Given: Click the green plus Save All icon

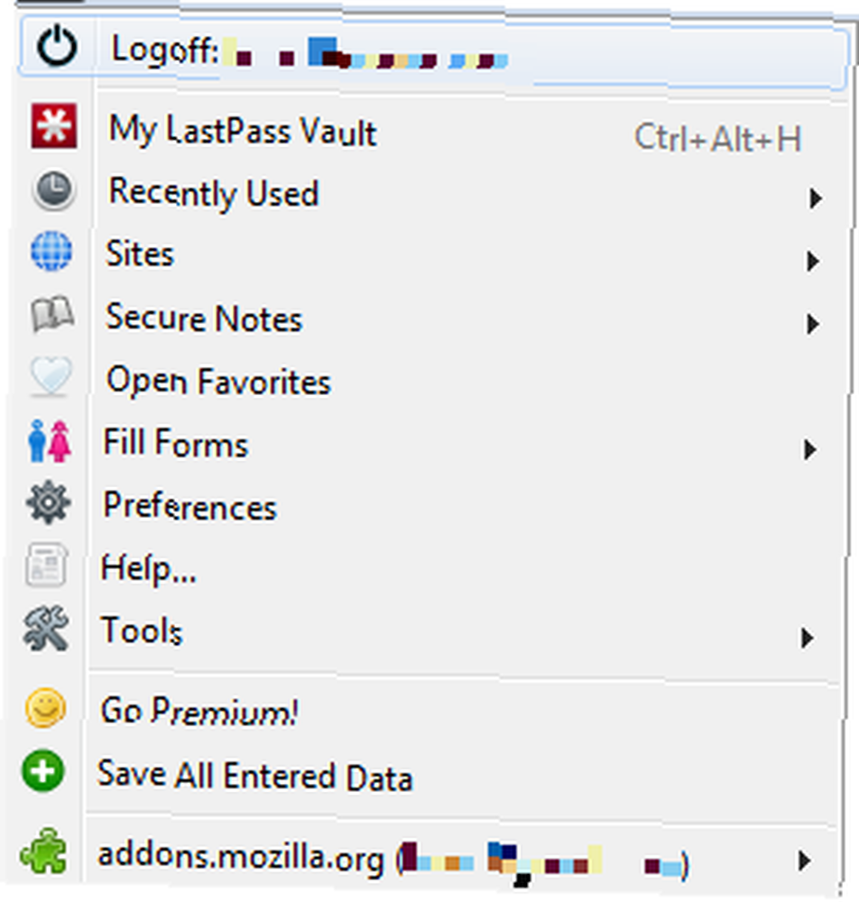Looking at the screenshot, I should [43, 771].
